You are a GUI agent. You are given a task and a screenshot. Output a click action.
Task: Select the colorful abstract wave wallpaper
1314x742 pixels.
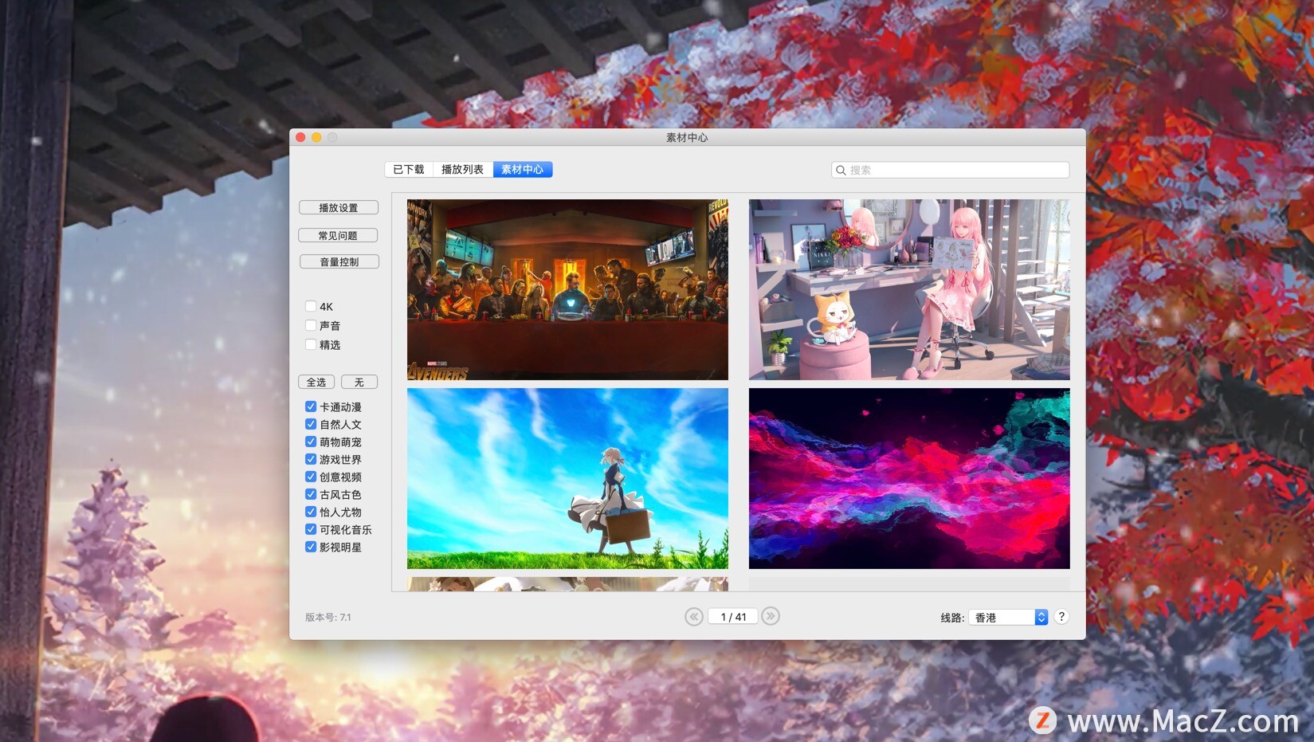pos(909,478)
